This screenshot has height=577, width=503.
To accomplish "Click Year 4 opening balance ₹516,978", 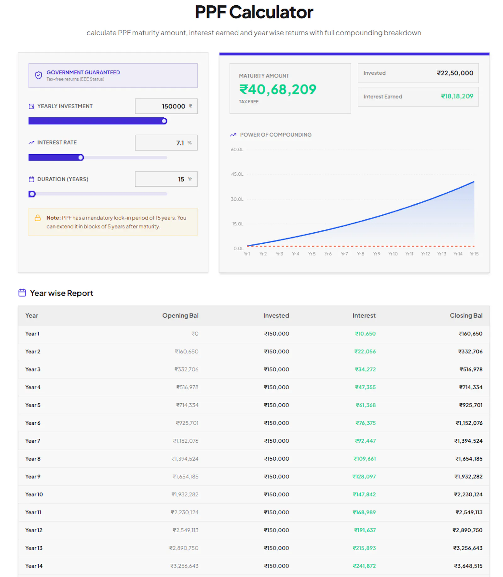I will click(187, 387).
